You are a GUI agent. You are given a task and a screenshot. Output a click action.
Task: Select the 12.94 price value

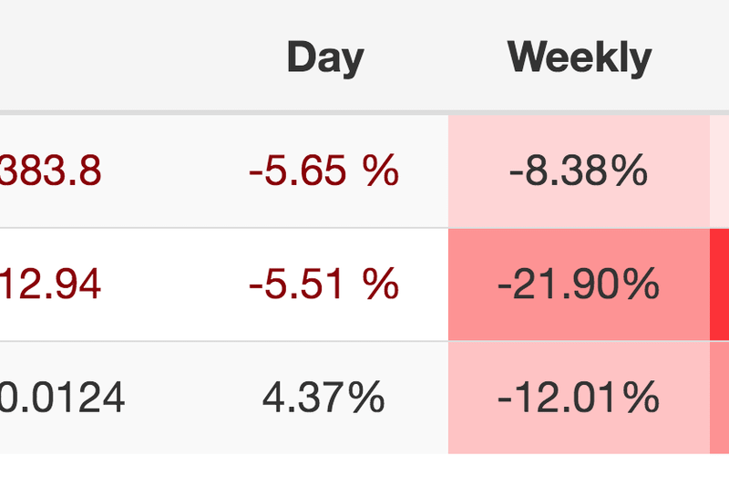50,285
